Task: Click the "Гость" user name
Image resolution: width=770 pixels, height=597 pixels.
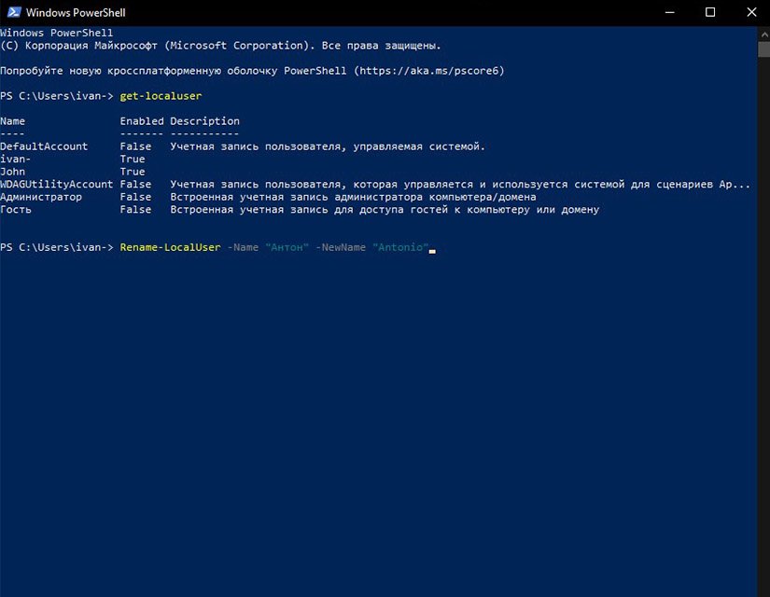Action: (16, 210)
